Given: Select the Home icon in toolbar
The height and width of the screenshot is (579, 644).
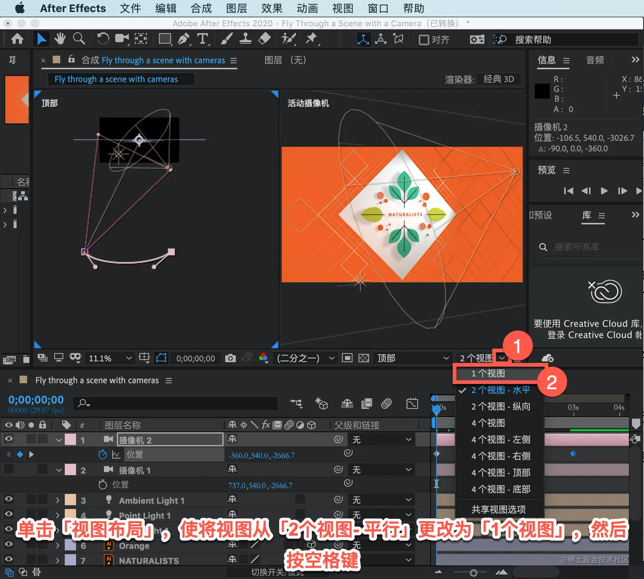Looking at the screenshot, I should 17,39.
